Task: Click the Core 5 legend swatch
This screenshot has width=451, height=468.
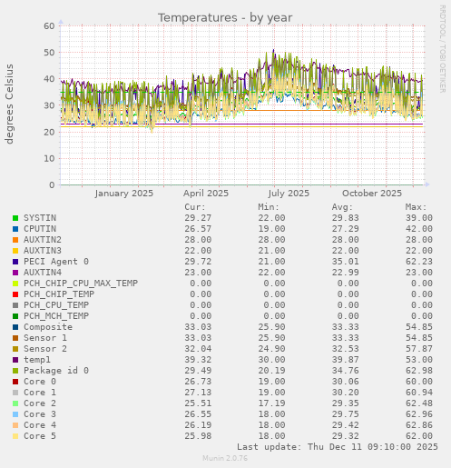Action: 15,436
